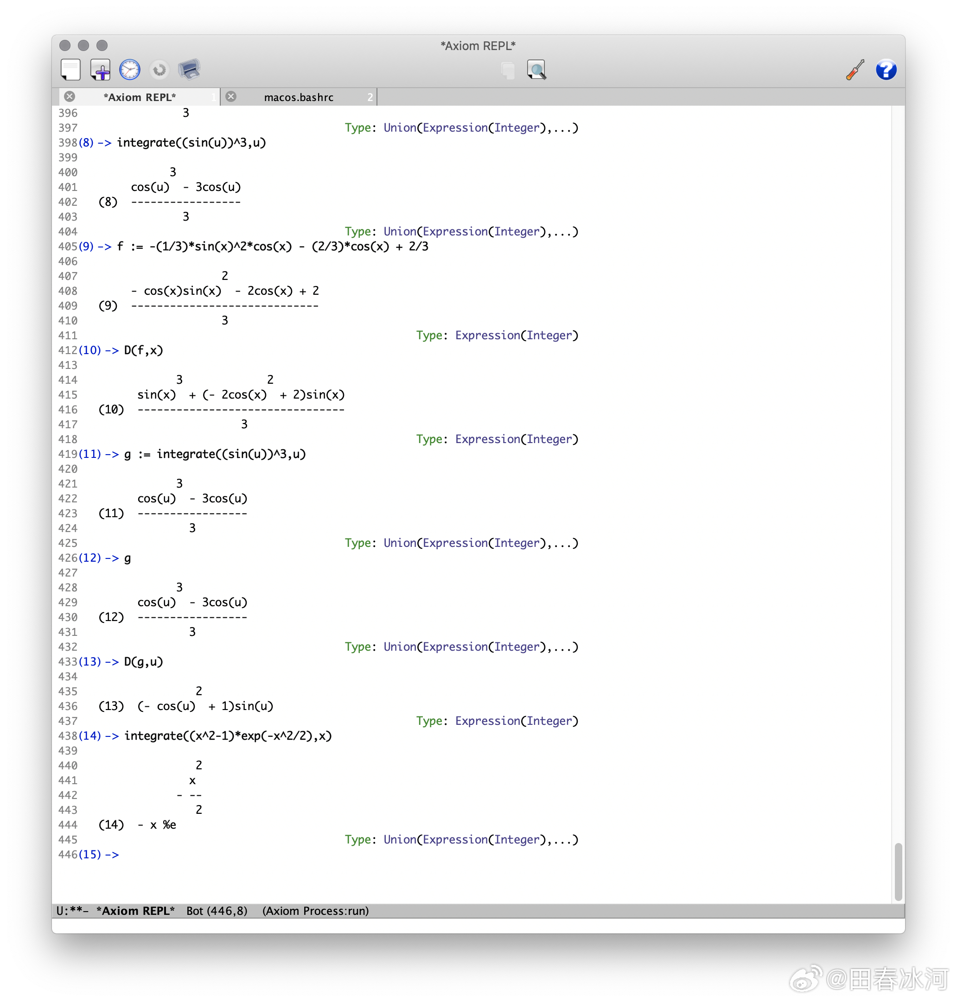Close the *Axiom REPL* tab

click(x=70, y=96)
